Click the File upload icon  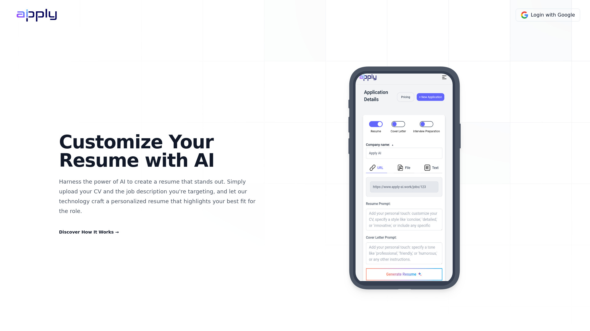[x=400, y=168]
